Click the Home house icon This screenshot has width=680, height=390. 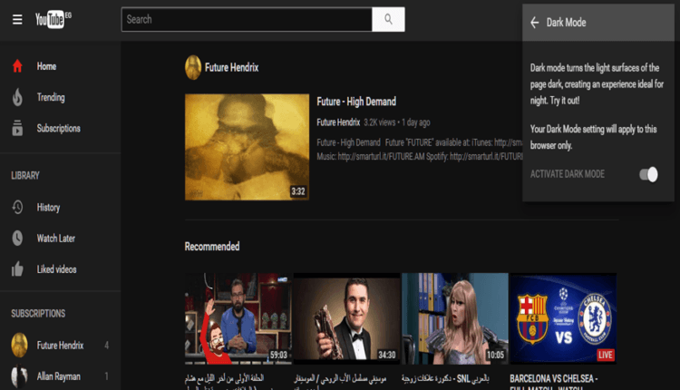[17, 66]
